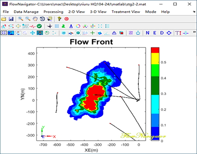This screenshot has width=197, height=154.
Task: Click the red segment of the colorbar
Action: (x=155, y=50)
